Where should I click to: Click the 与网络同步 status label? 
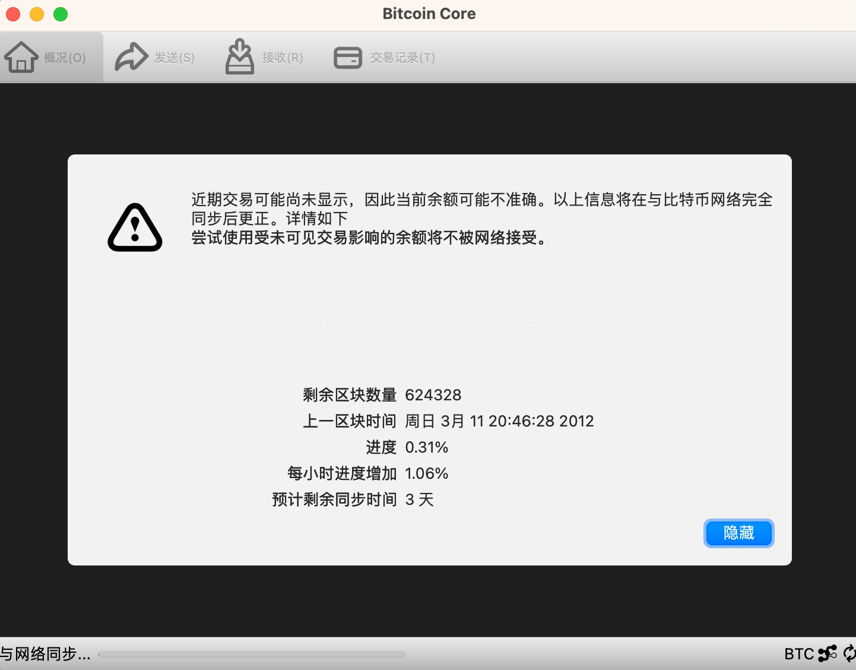click(x=45, y=654)
